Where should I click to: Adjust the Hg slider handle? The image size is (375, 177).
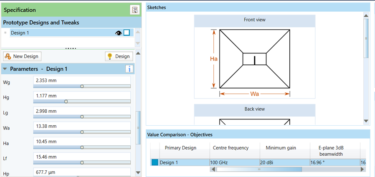[x=66, y=101]
